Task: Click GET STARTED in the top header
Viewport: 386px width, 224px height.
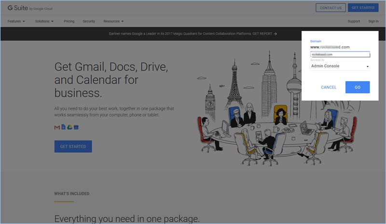Action: pos(363,8)
